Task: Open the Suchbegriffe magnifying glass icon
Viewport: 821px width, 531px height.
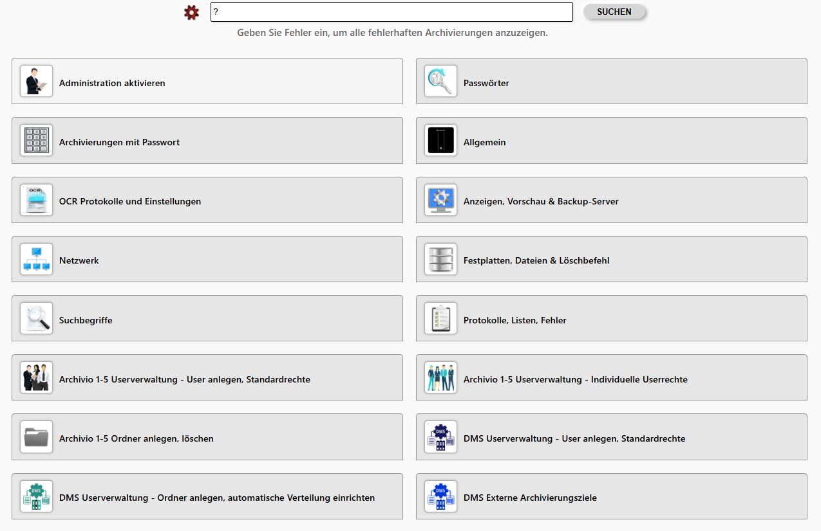Action: point(36,318)
